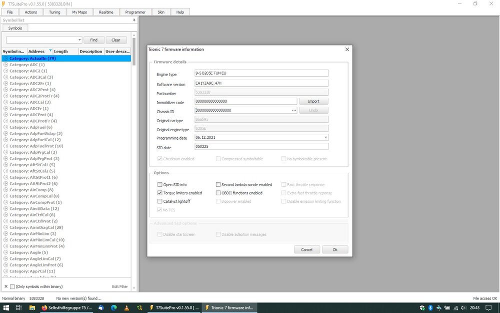Remove the symbol filter with the X icon

(x=5, y=286)
